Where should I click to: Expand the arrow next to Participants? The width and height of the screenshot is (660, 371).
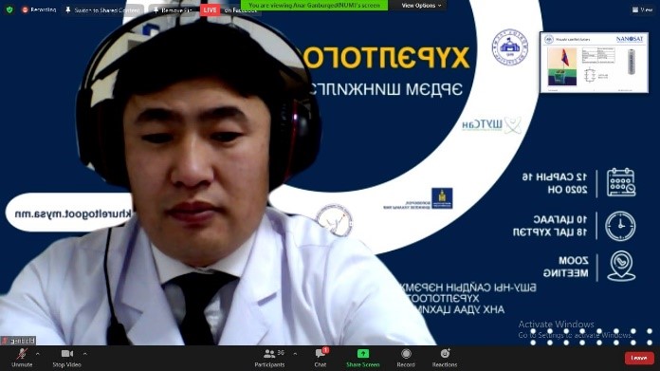coord(295,354)
